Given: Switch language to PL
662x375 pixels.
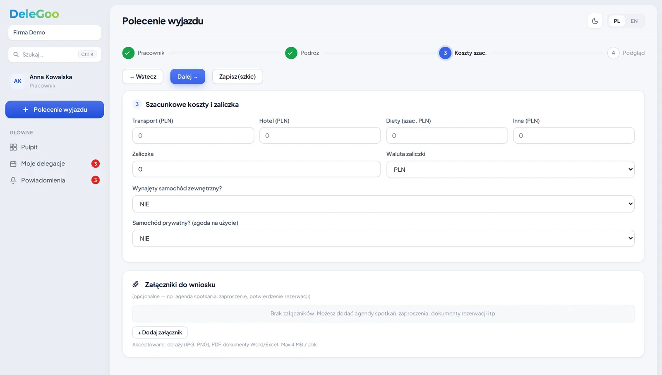Looking at the screenshot, I should coord(617,21).
